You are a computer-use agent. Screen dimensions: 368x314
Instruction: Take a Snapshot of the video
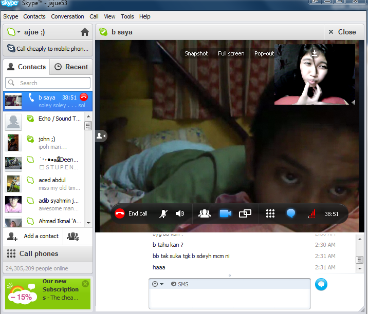196,53
